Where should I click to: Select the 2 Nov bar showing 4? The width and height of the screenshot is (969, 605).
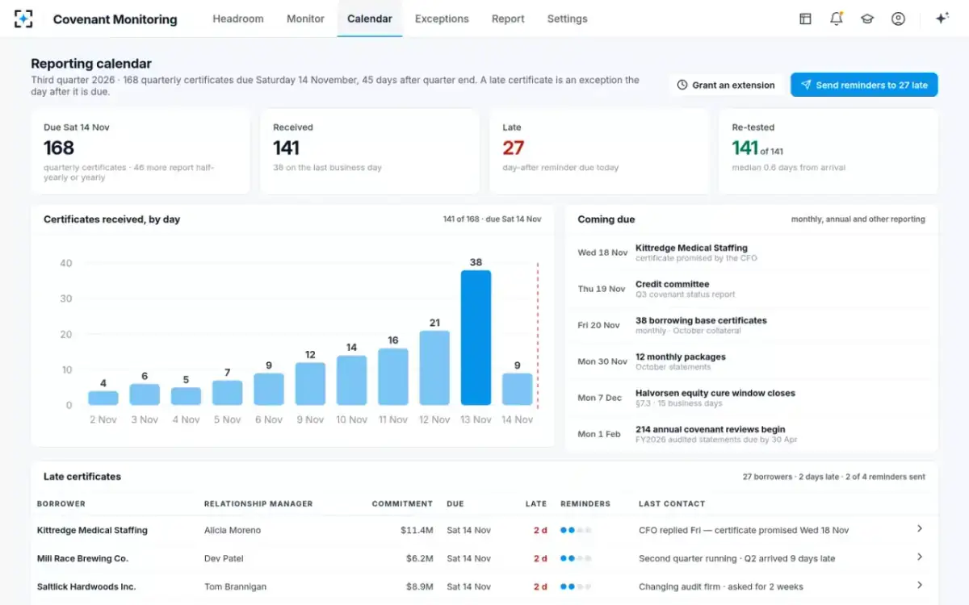[x=103, y=398]
